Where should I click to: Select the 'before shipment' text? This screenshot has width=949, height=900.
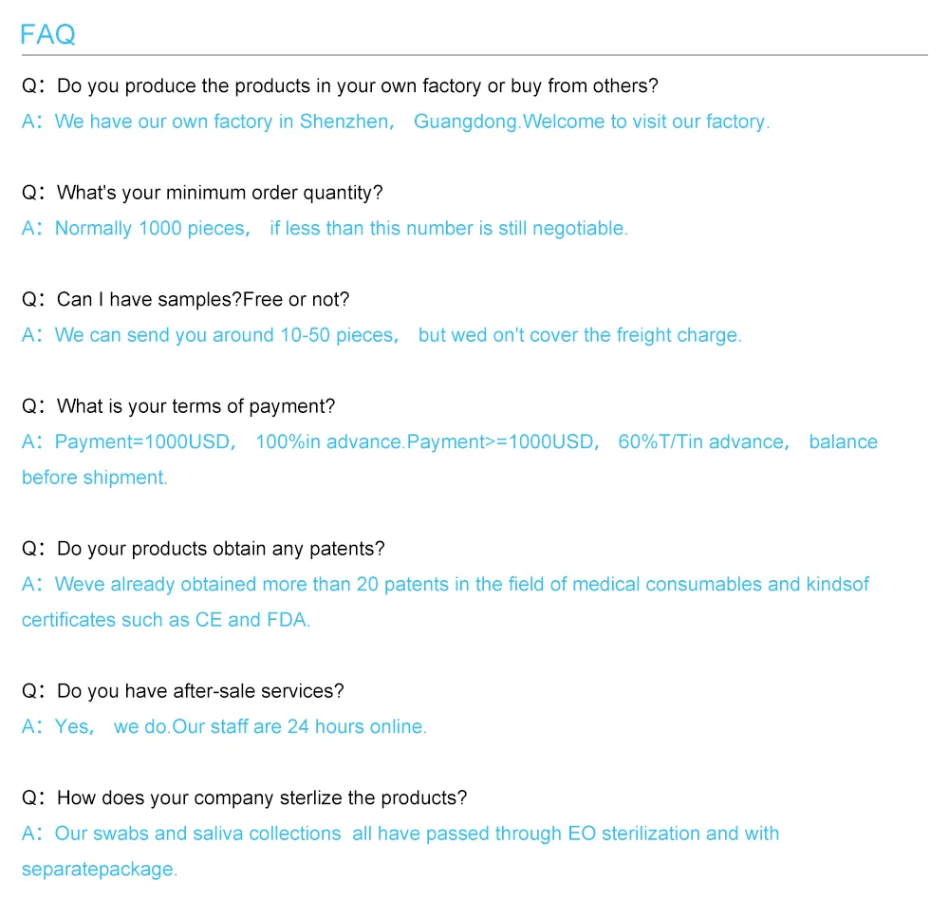[x=94, y=478]
